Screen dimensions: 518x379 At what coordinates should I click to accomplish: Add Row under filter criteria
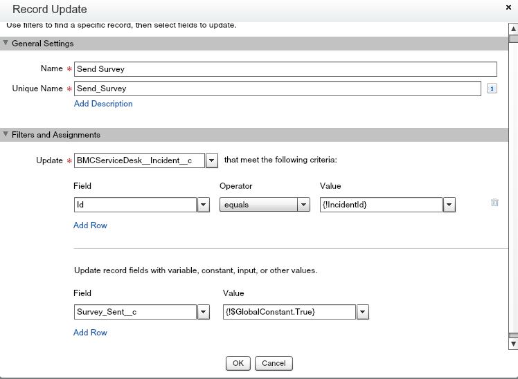point(90,225)
